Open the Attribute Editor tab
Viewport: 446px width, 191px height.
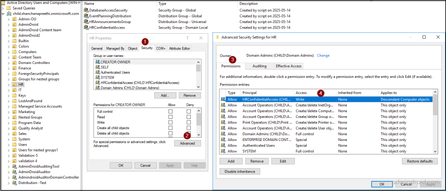pyautogui.click(x=179, y=48)
